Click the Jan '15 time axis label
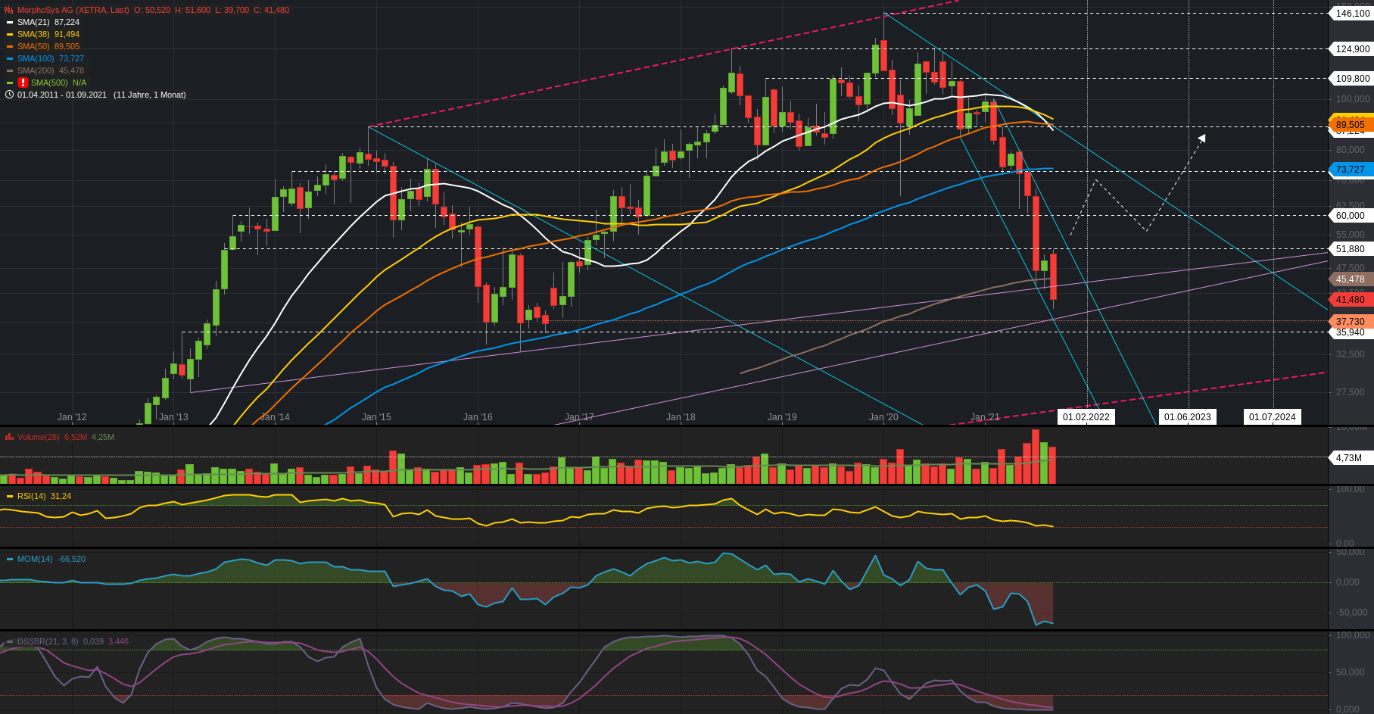The image size is (1374, 714). tap(376, 417)
